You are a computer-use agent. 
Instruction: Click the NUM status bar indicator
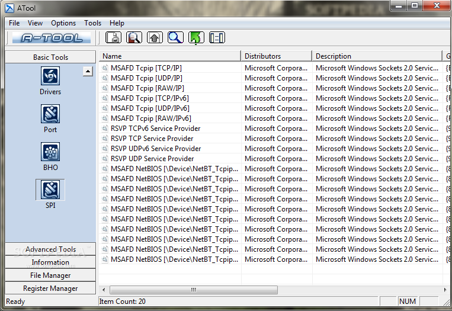pyautogui.click(x=408, y=302)
